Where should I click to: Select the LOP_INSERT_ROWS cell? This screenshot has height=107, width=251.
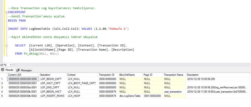tap(52, 96)
